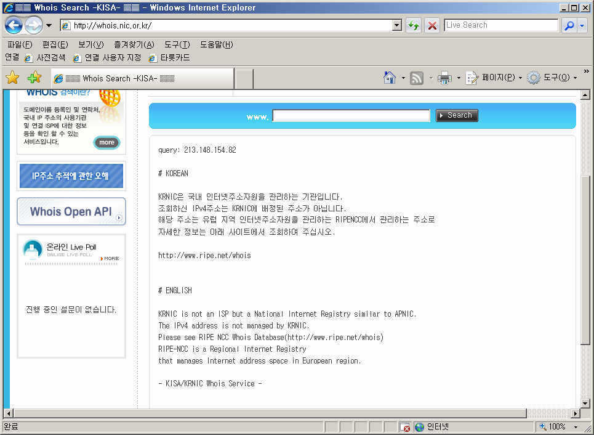Click the query: 213.148.154.82 text line

click(x=197, y=150)
